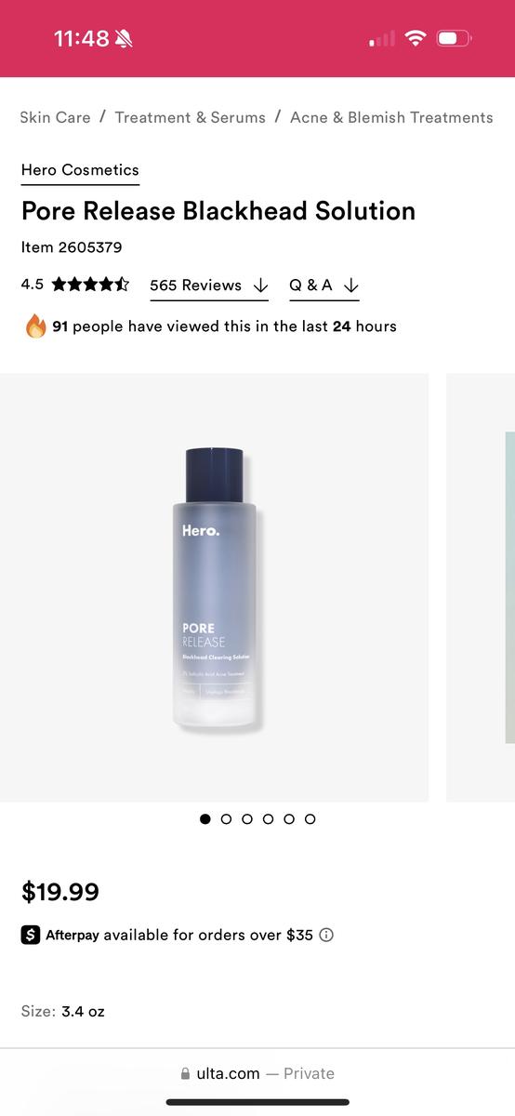Tap the ulta.com address bar

click(x=257, y=1074)
